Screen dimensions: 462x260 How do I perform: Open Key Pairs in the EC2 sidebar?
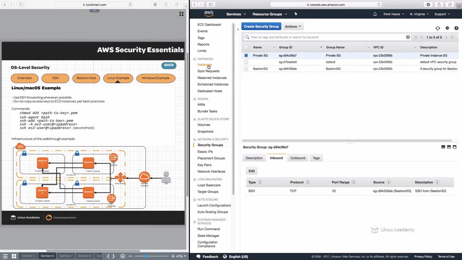pyautogui.click(x=205, y=165)
